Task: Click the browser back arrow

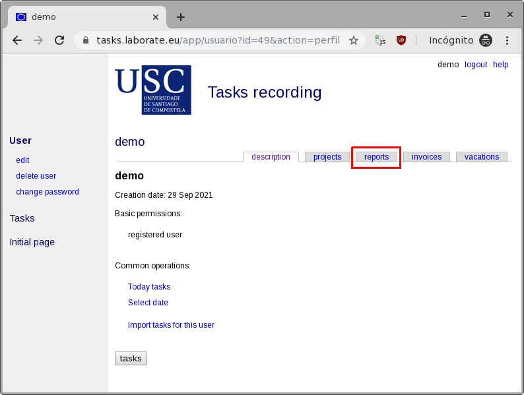Action: [x=17, y=40]
